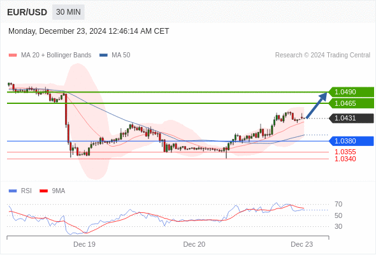This screenshot has height=255, width=376.
Task: Toggle the MA 20 + Bollinger Bands legend
Action: [x=56, y=55]
